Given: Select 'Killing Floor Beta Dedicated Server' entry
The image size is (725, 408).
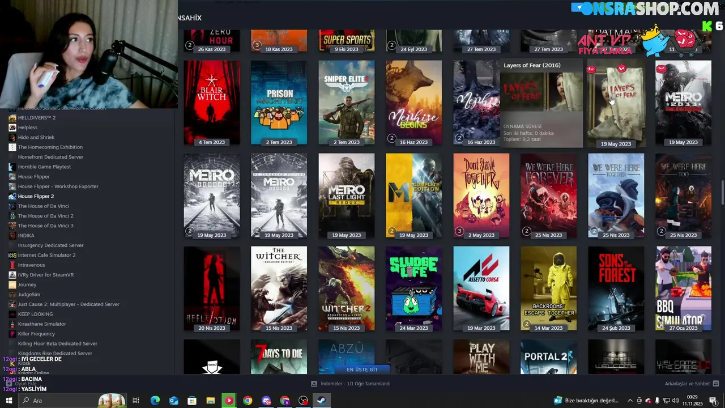Looking at the screenshot, I should 57,343.
